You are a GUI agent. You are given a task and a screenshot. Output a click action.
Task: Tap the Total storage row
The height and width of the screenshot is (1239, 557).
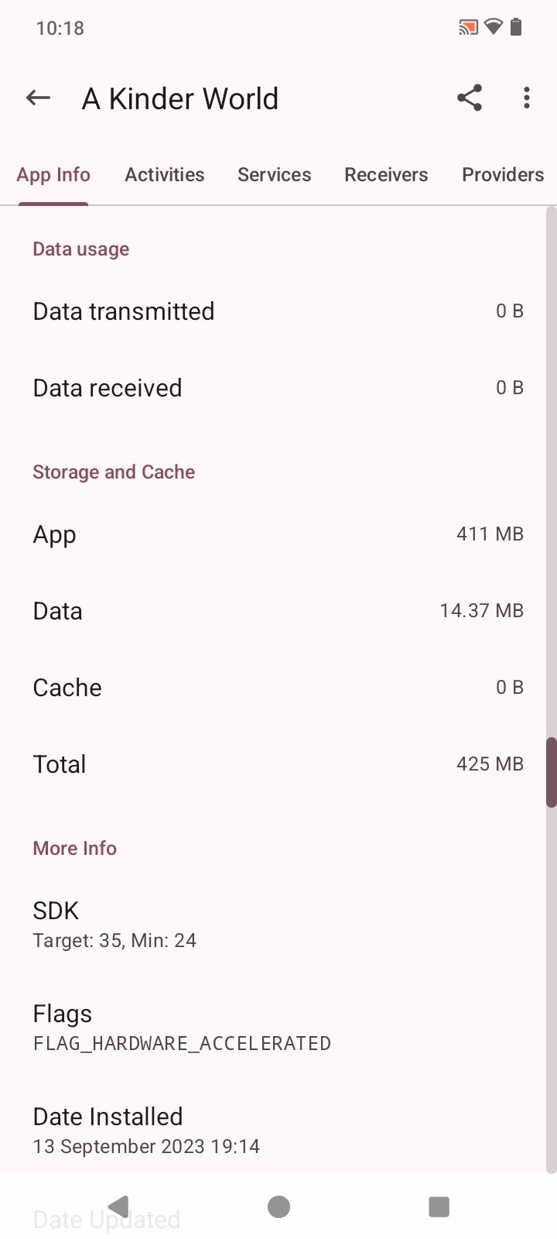pyautogui.click(x=278, y=764)
